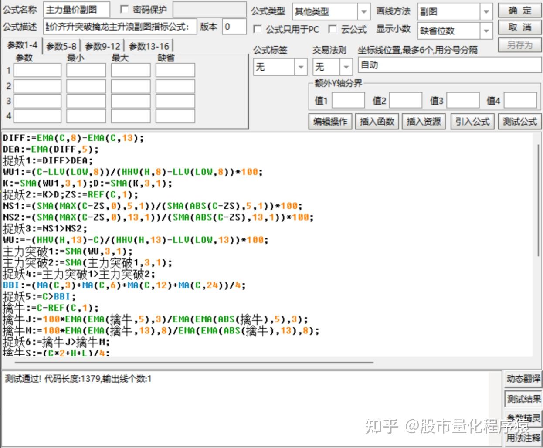Click parameter 3 最小 field
This screenshot has height=448, width=543.
coord(86,101)
